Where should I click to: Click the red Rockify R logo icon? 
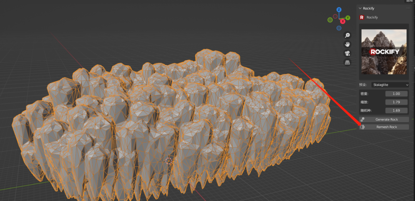362,17
